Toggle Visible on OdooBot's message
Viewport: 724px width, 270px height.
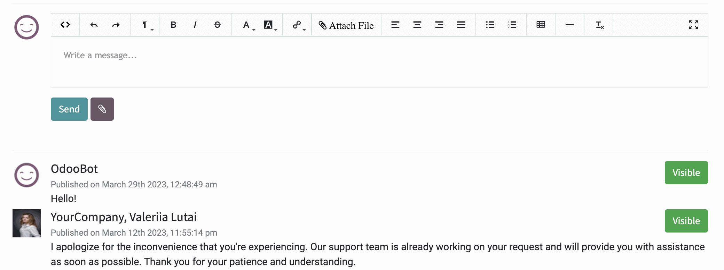[x=686, y=173]
